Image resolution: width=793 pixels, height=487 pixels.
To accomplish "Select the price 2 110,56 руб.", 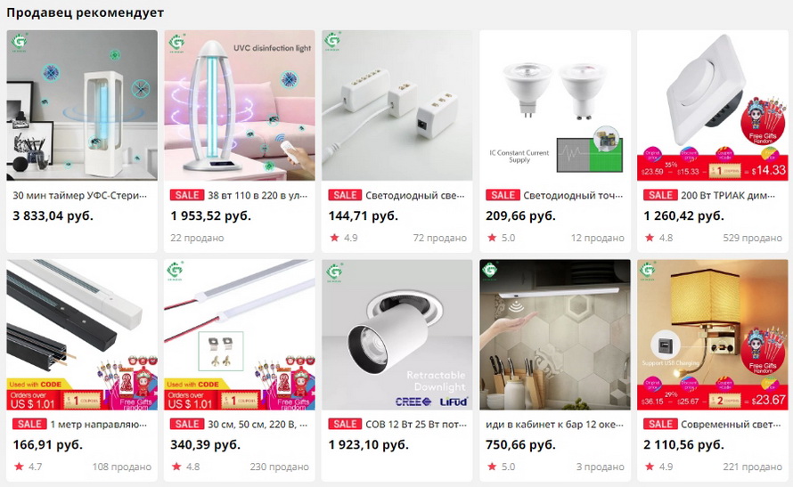I will pos(683,444).
